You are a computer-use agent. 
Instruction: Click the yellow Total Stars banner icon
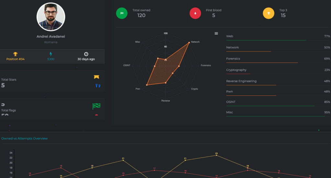point(96,77)
